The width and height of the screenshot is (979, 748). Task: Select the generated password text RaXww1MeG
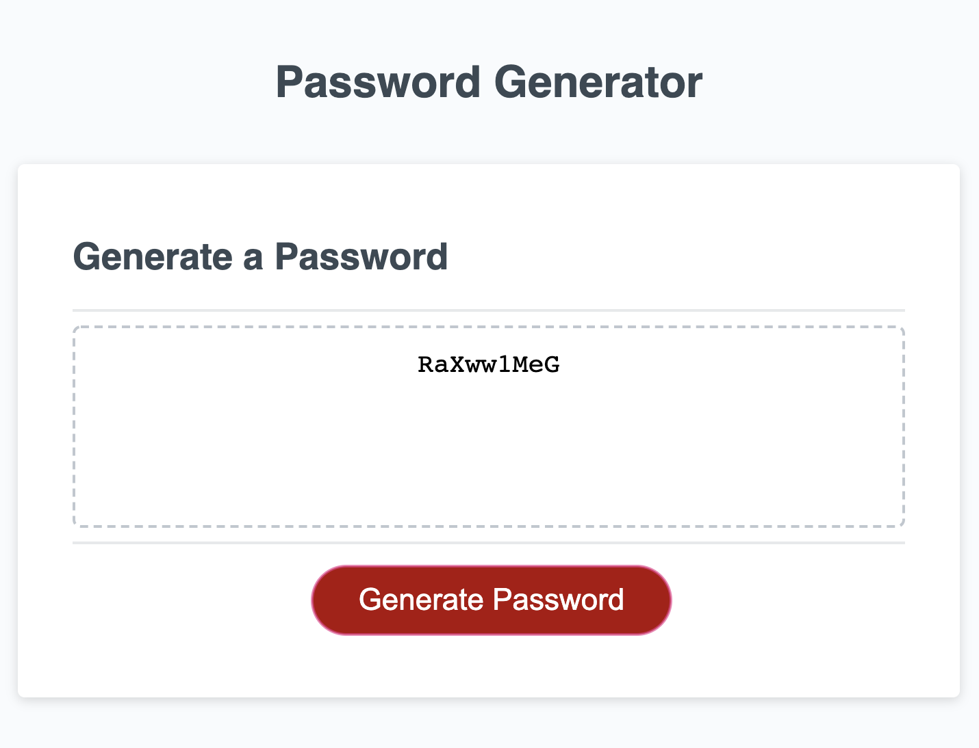(x=489, y=365)
